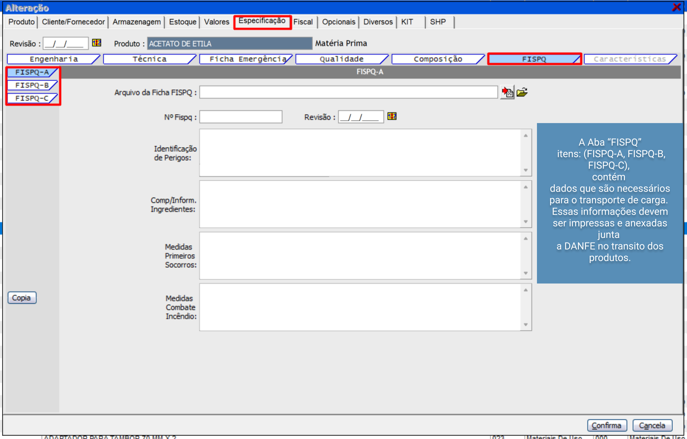Open calendar picker next to top Revisão field
Viewport: 687px width, 439px height.
click(x=96, y=43)
